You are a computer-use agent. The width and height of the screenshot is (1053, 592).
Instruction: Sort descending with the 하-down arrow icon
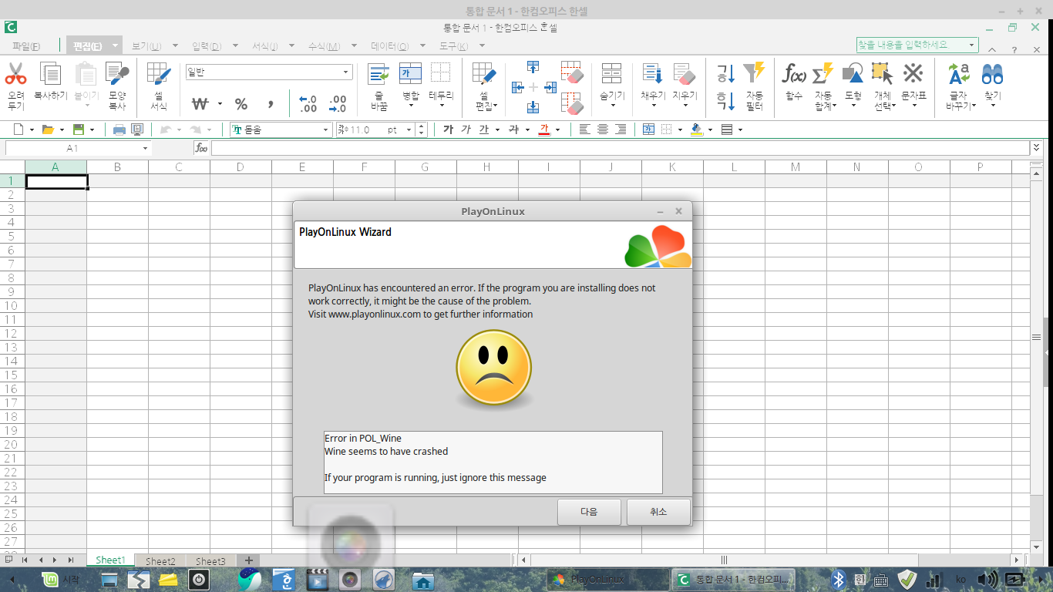click(725, 101)
